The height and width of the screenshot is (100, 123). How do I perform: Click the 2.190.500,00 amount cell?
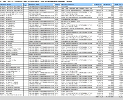pyautogui.click(x=99, y=65)
